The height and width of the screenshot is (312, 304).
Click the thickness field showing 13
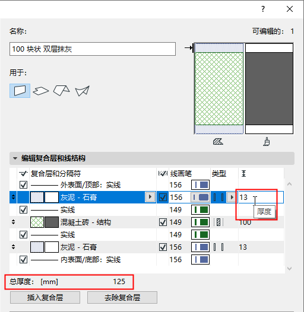point(261,198)
